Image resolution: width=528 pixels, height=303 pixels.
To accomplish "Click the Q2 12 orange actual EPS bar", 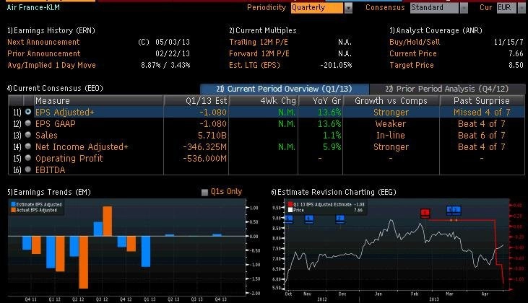I will click(x=84, y=263).
